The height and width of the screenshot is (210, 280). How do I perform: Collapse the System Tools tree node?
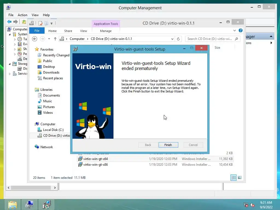tap(10, 34)
